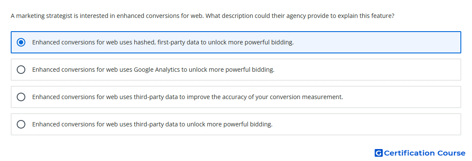Screen dimensions: 472x161
Task: Select the Google Analytics answer radio button
Action: (x=21, y=70)
